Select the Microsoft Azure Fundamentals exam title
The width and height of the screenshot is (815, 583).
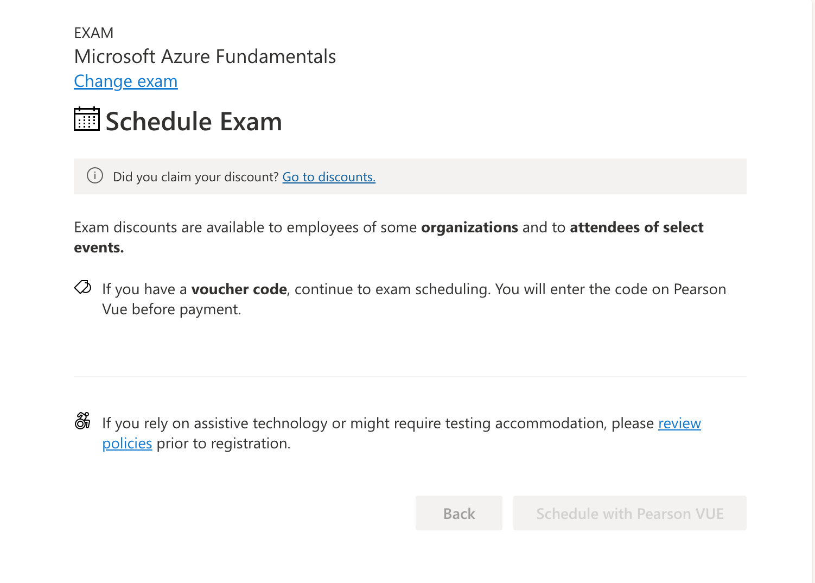pos(205,56)
